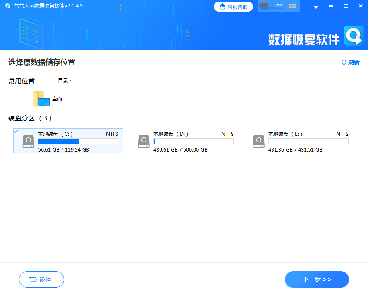The height and width of the screenshot is (296, 368).
Task: Click the user avatar in the title bar
Action: pyautogui.click(x=264, y=6)
